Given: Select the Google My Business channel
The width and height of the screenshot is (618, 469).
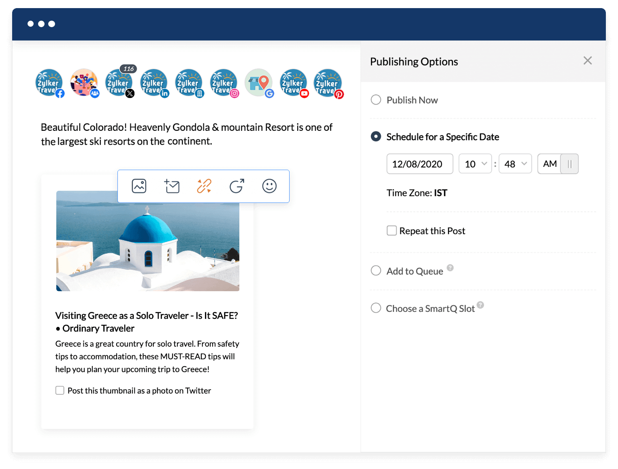Looking at the screenshot, I should 258,83.
